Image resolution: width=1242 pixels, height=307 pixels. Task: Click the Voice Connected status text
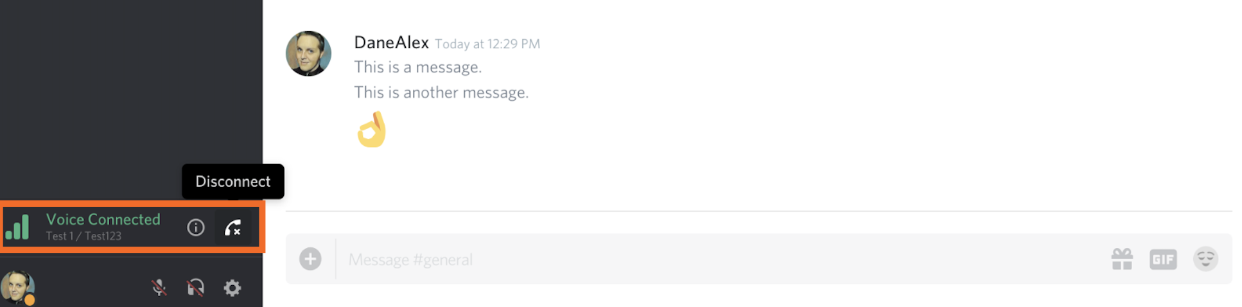[x=103, y=220]
